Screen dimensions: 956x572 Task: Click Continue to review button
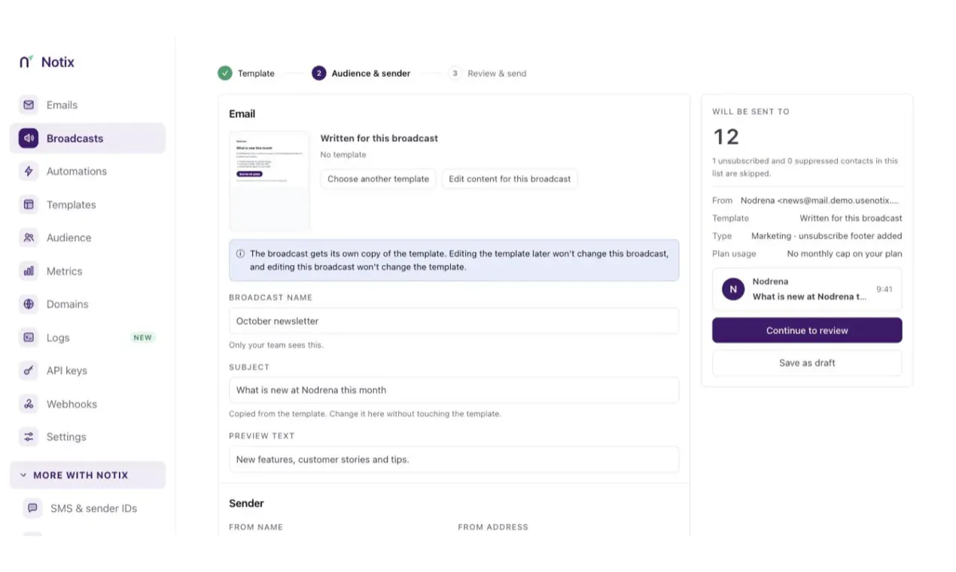[807, 330]
